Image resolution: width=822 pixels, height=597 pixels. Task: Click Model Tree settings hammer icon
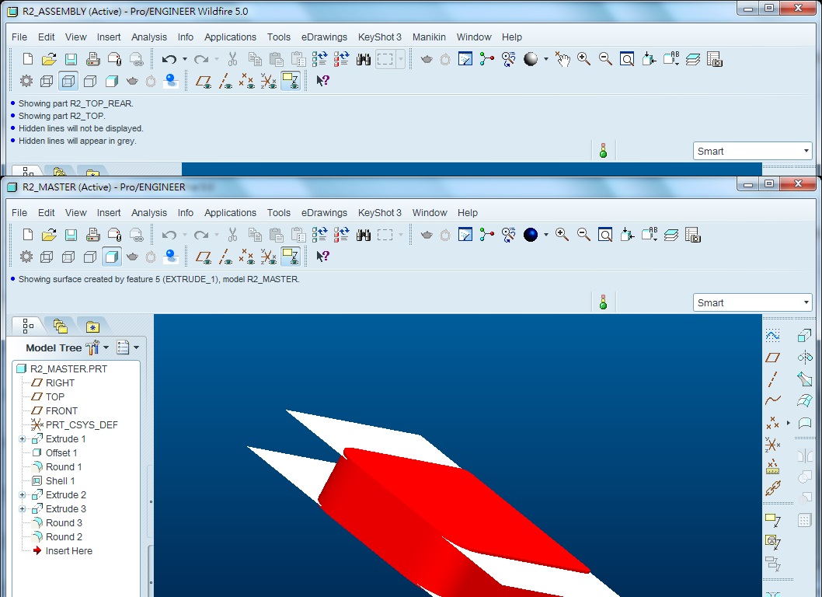click(x=92, y=347)
